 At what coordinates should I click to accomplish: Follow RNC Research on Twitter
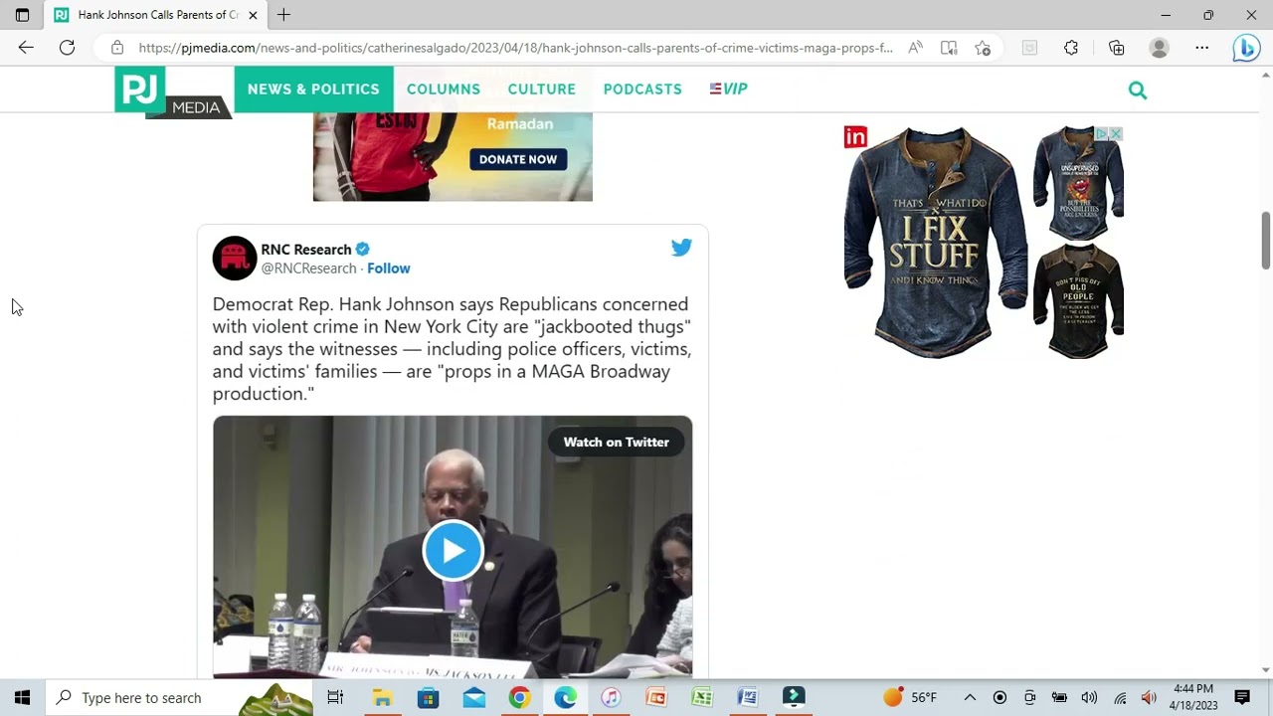click(x=388, y=268)
